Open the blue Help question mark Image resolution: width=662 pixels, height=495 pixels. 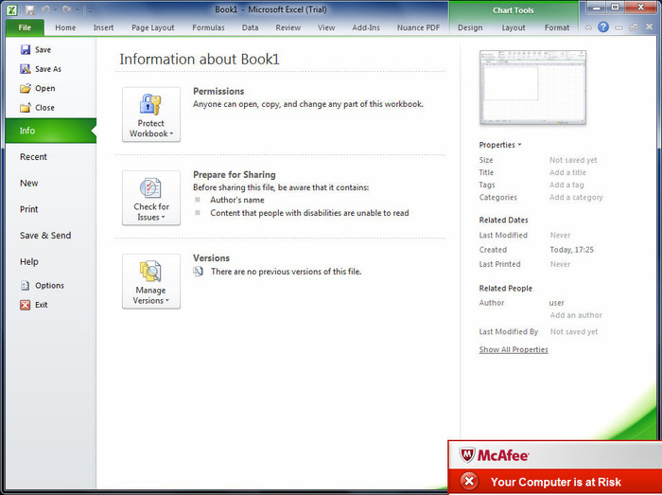click(x=603, y=27)
